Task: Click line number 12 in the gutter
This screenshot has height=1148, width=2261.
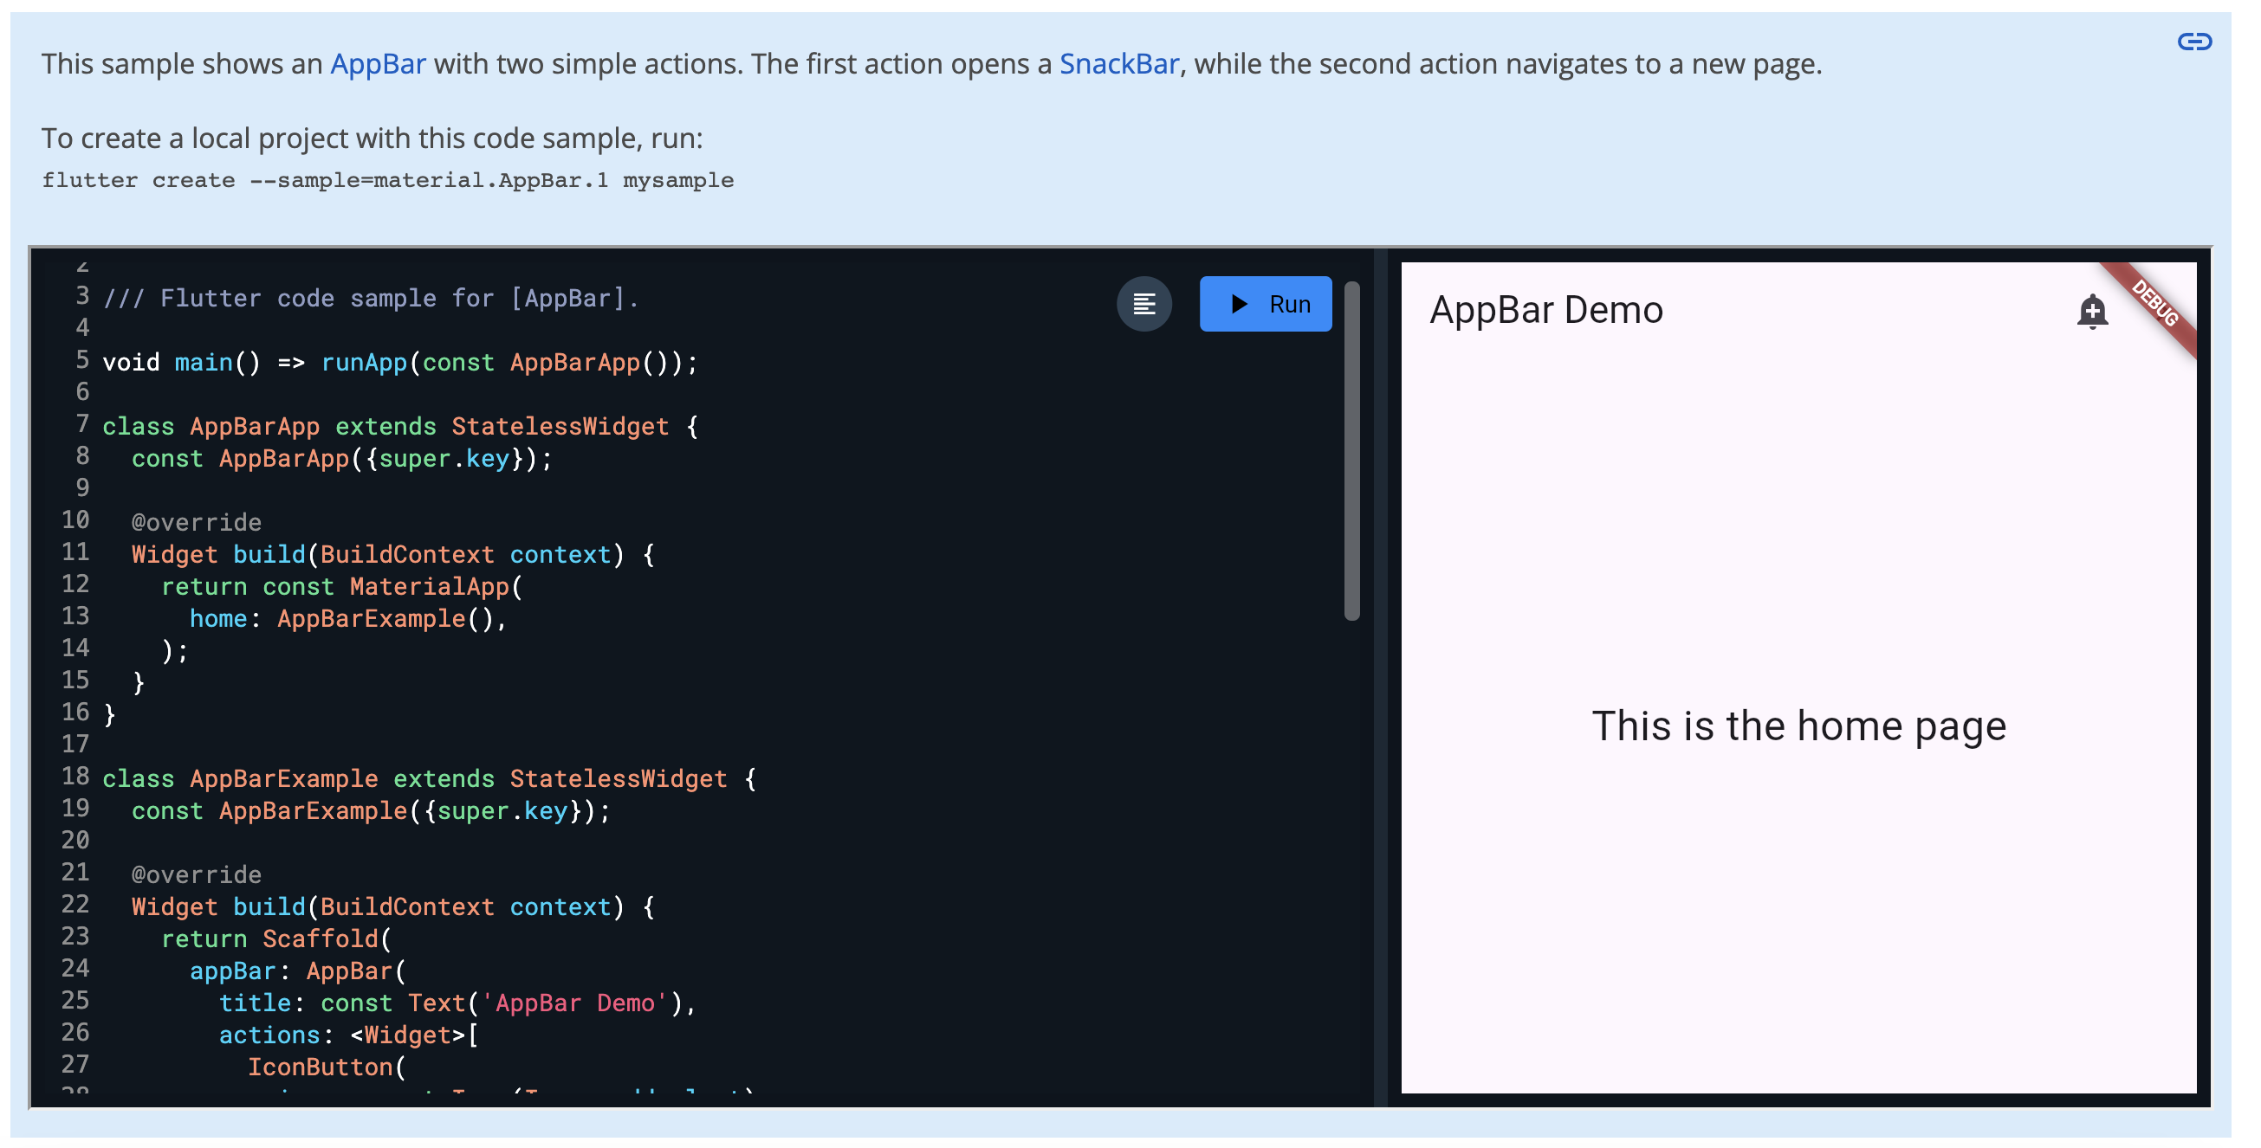Action: pyautogui.click(x=75, y=584)
